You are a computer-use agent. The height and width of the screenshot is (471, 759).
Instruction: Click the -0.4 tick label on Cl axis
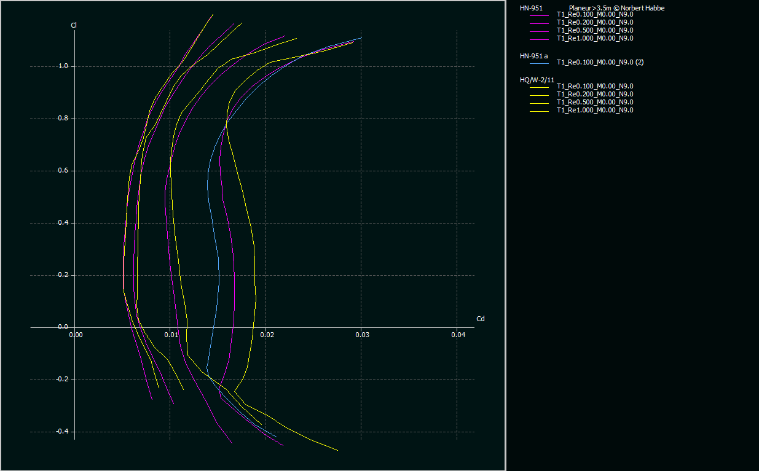(61, 432)
